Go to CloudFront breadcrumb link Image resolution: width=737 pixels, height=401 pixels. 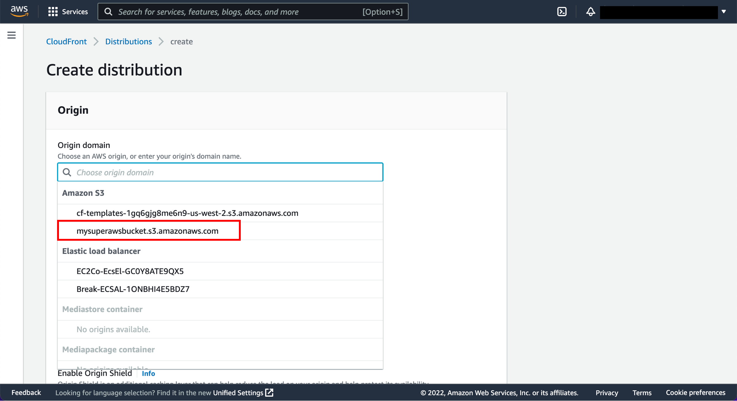66,41
